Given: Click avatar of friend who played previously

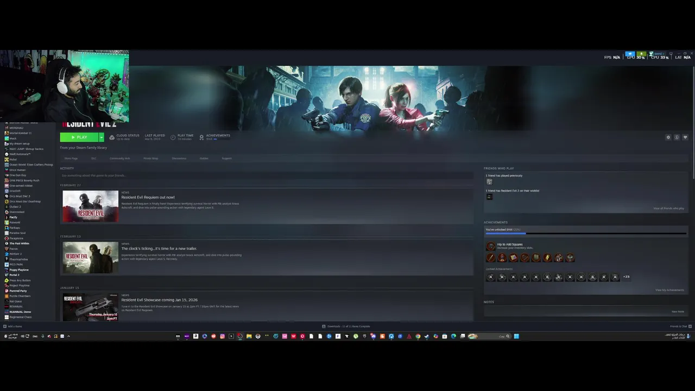Looking at the screenshot, I should 489,182.
